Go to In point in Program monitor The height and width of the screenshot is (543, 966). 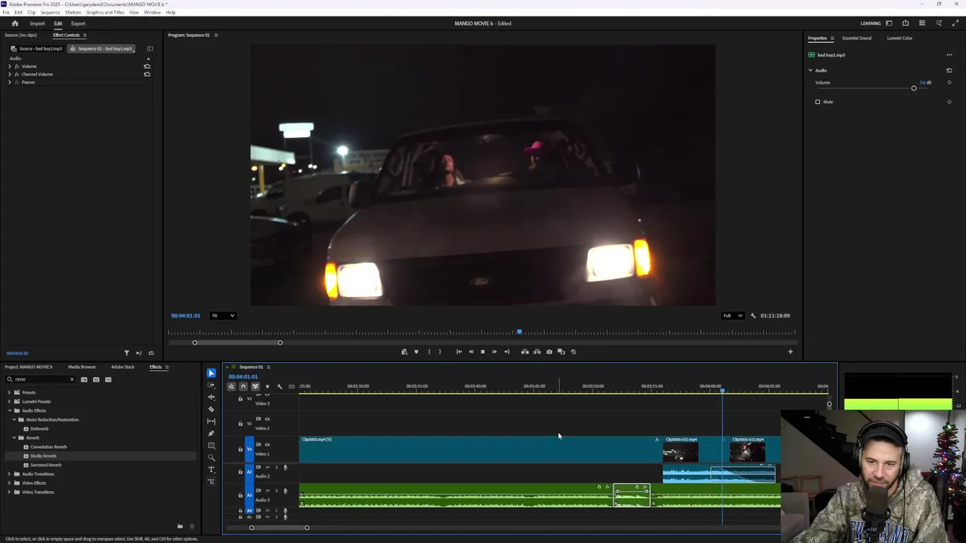(459, 351)
